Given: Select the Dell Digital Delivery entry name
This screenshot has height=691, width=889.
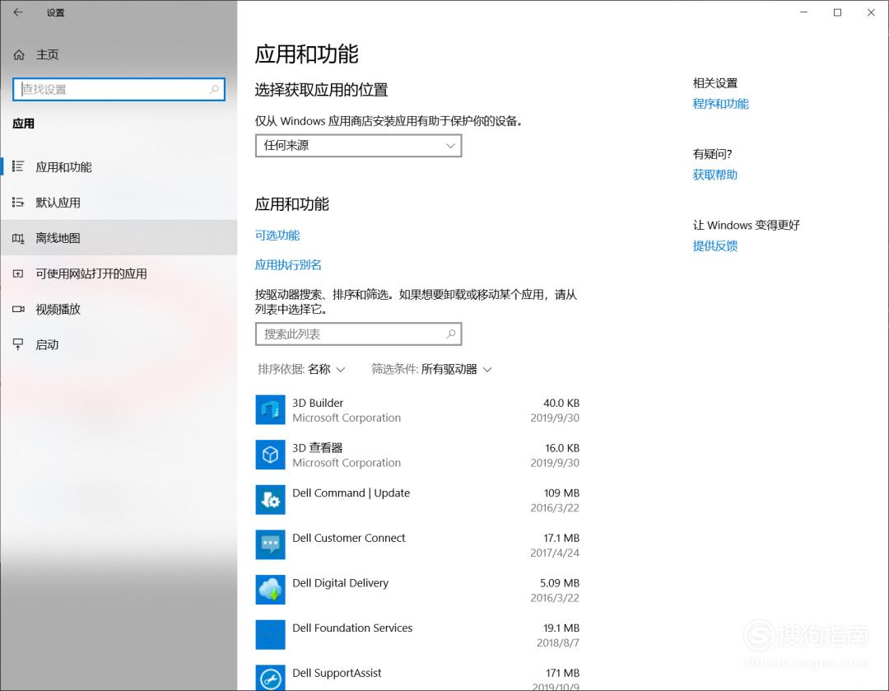Looking at the screenshot, I should click(x=340, y=582).
